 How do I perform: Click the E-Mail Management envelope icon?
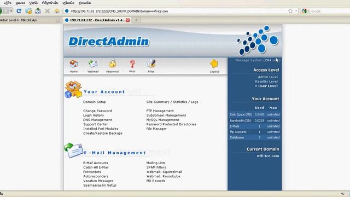(x=74, y=150)
